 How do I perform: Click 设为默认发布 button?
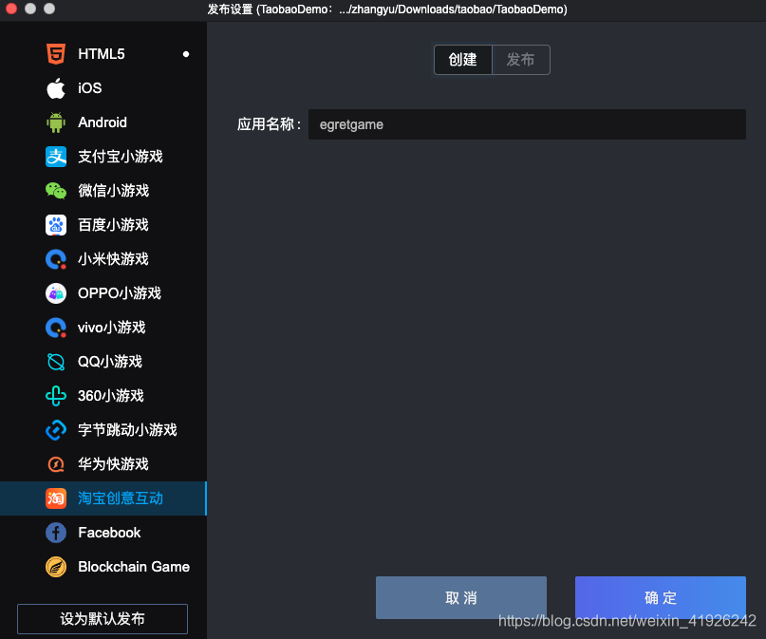pos(103,619)
